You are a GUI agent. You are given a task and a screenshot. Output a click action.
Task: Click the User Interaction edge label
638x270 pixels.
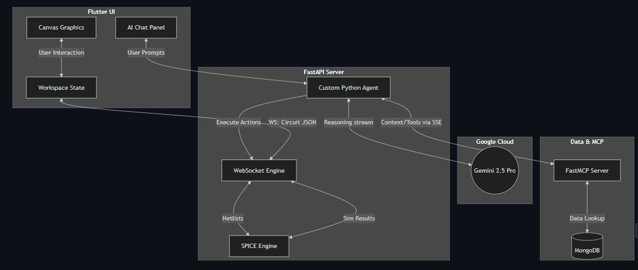click(62, 52)
